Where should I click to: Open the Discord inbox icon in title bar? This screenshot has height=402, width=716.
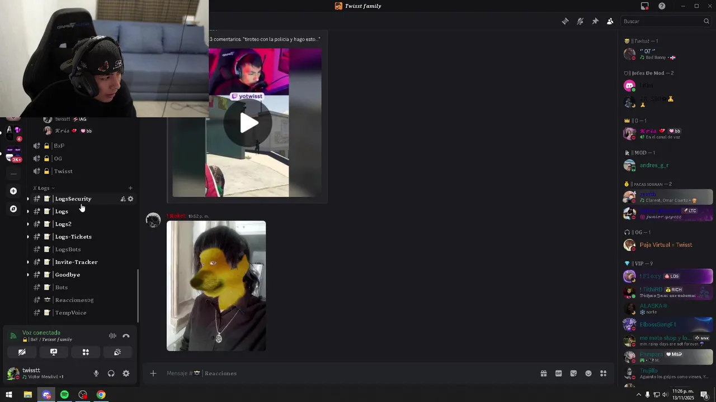645,6
